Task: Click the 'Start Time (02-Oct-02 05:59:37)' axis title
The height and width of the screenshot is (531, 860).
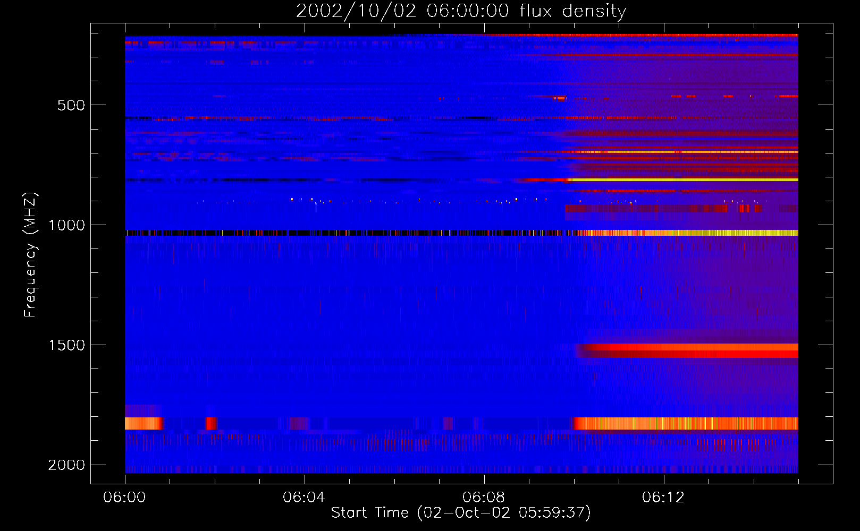Action: [x=461, y=513]
